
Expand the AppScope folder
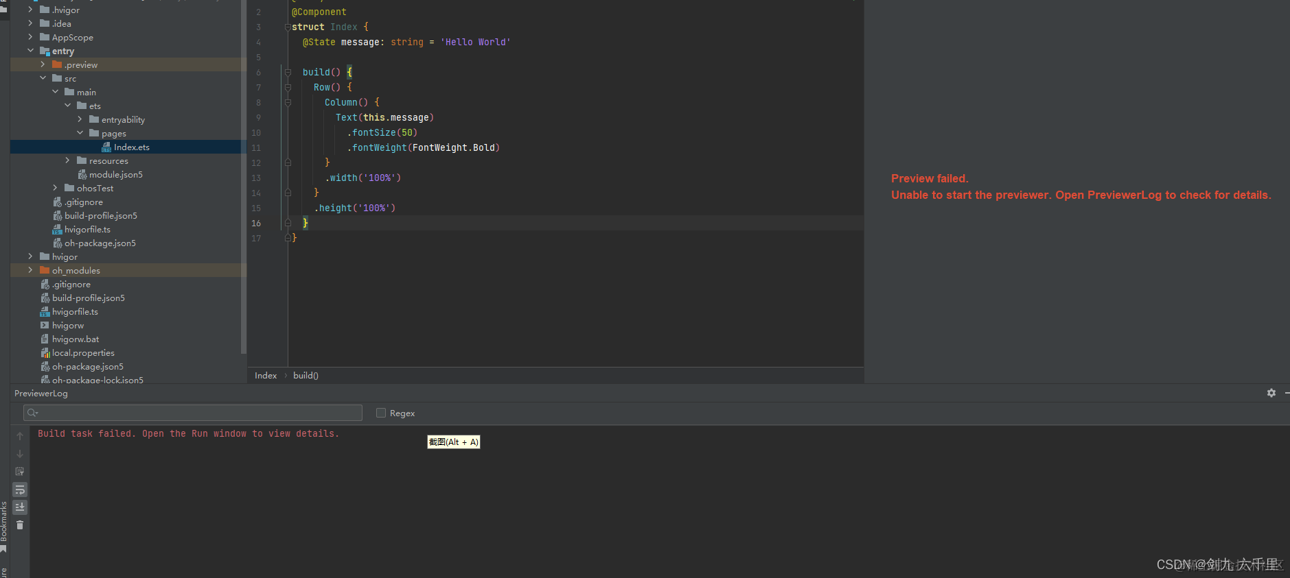30,37
